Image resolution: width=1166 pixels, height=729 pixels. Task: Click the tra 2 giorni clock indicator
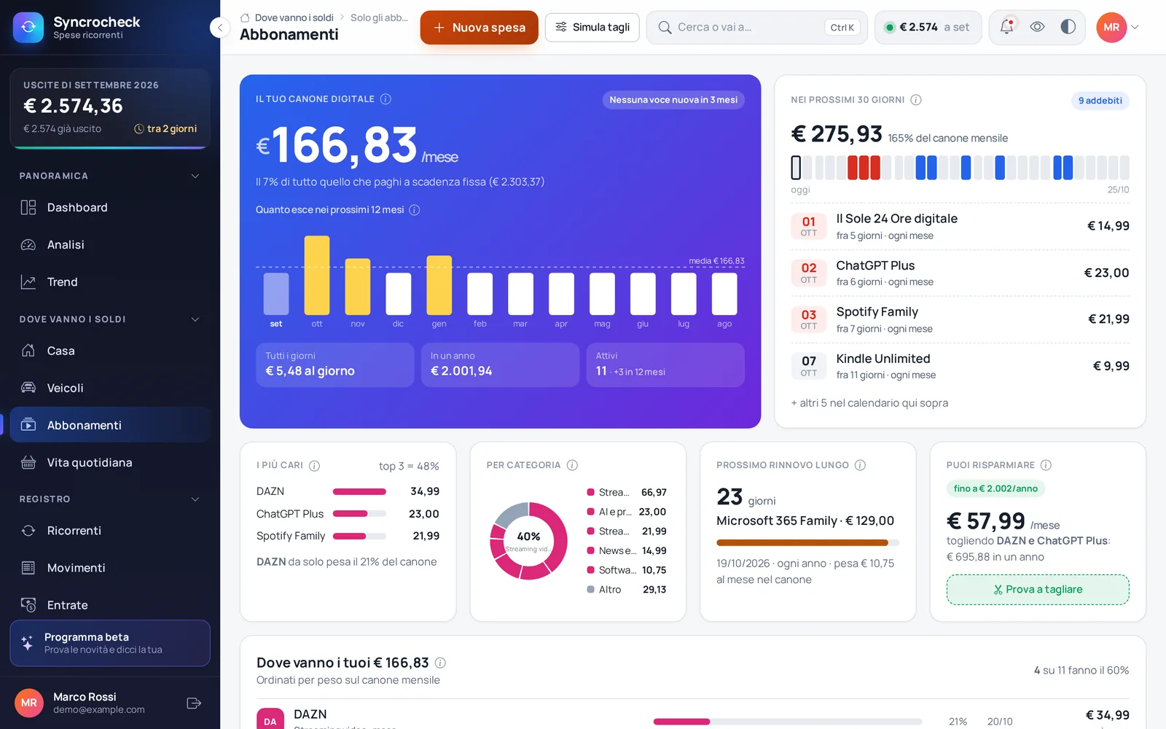point(165,129)
